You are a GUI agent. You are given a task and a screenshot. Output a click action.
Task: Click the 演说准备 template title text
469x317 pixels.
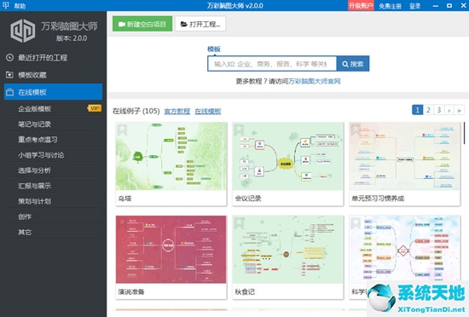coord(131,291)
